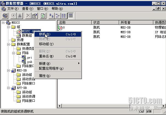
Task: Click the 脱机 status in row G
Action: click(96, 27)
